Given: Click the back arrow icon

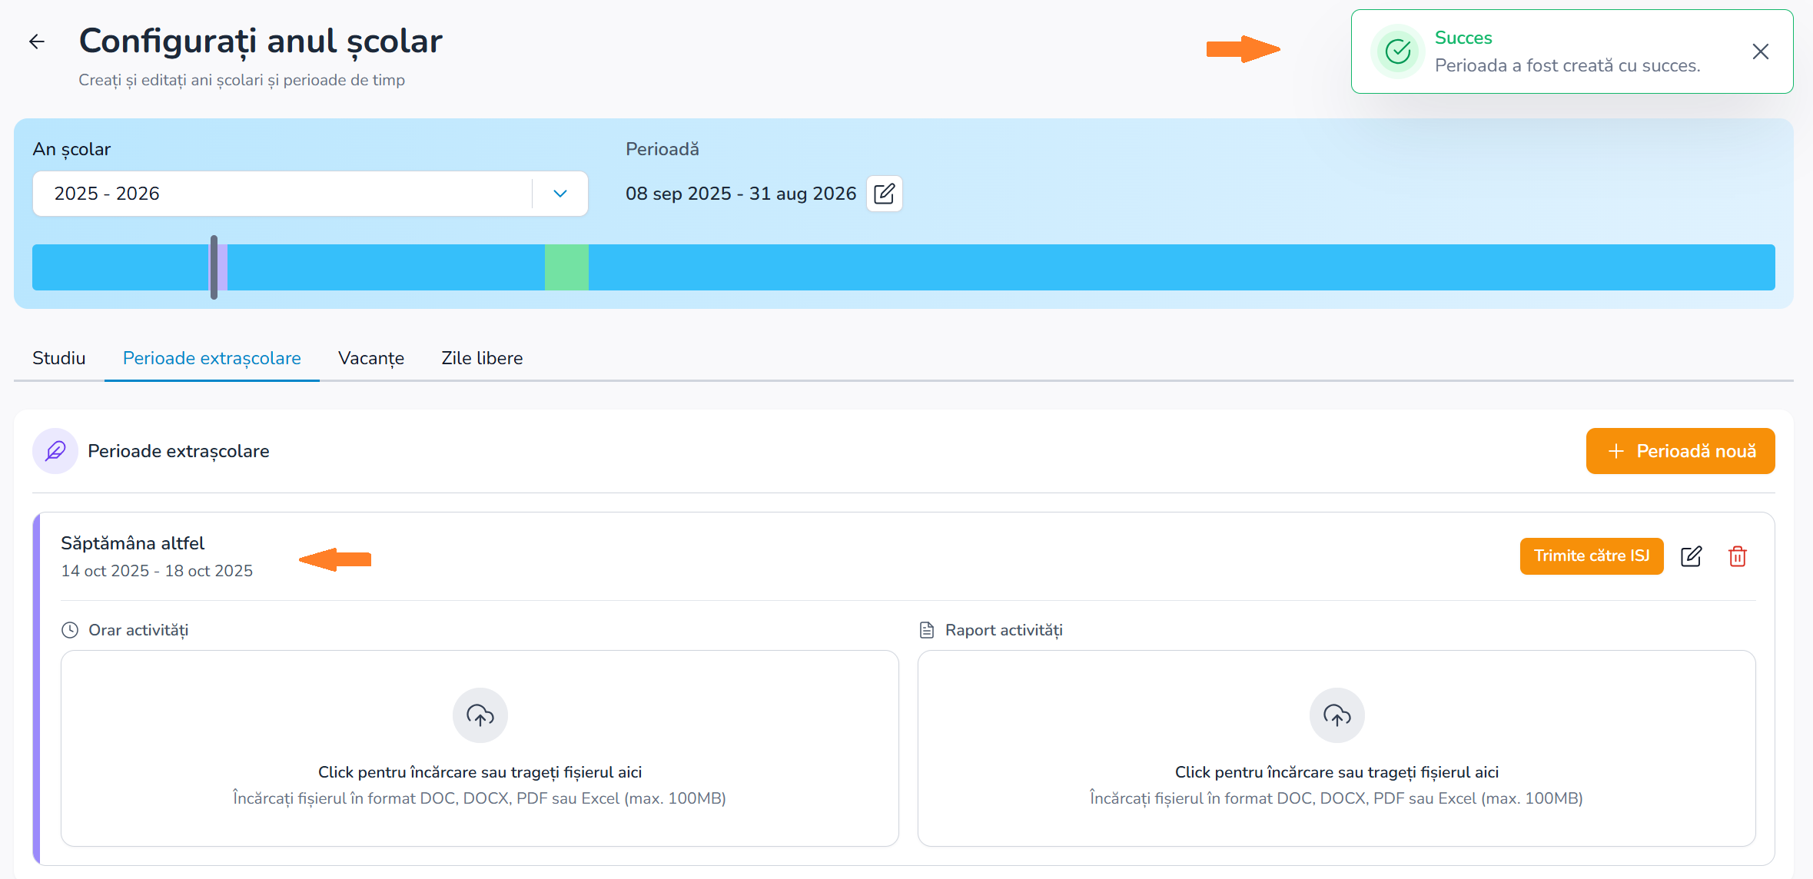Looking at the screenshot, I should [37, 41].
